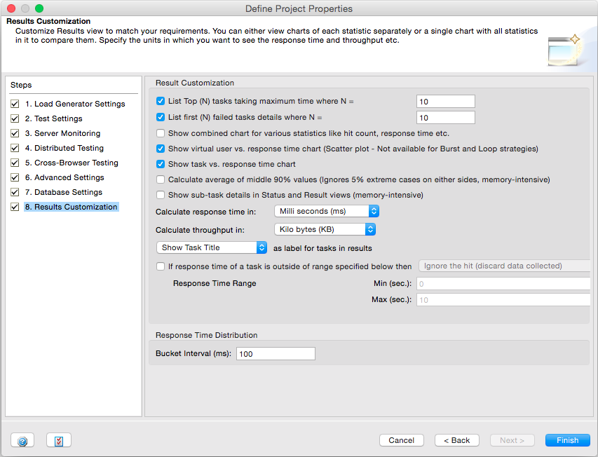598x457 pixels.
Task: Toggle List first (N) failed tasks checkbox
Action: point(161,117)
